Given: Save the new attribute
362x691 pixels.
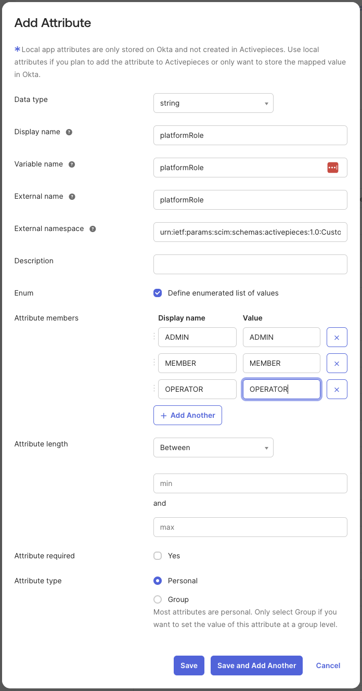Looking at the screenshot, I should [x=189, y=665].
